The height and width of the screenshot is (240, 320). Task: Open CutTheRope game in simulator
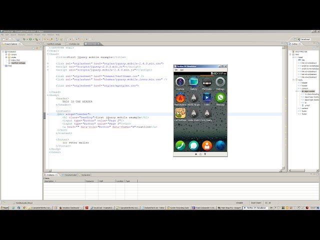click(x=180, y=113)
